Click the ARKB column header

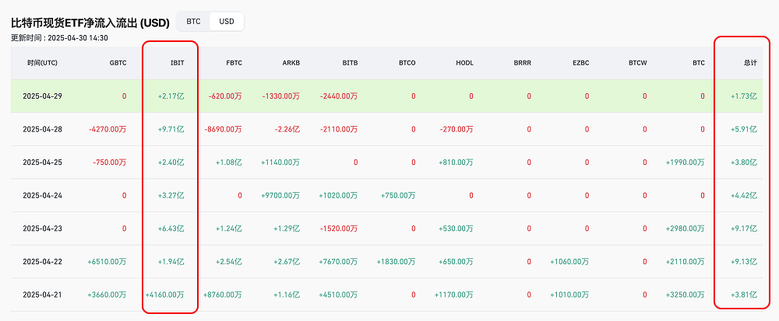click(x=291, y=62)
